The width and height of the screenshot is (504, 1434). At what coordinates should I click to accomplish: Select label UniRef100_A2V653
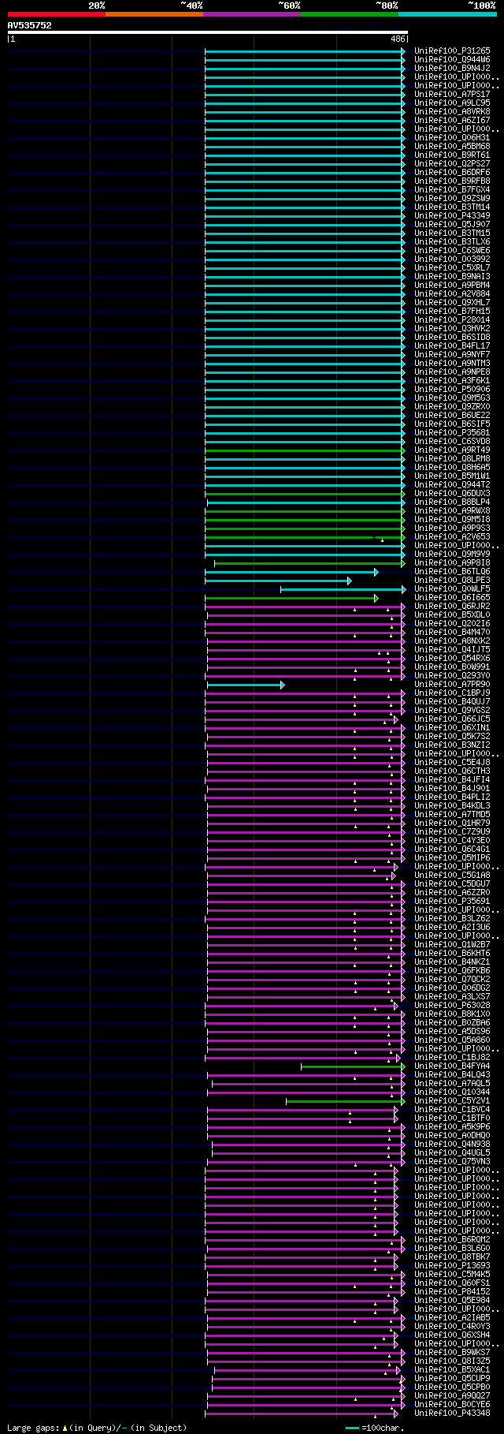(452, 537)
